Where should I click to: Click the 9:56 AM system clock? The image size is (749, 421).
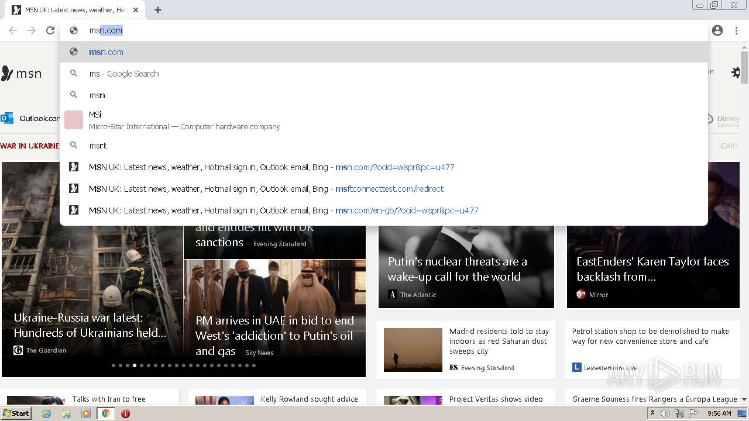(x=719, y=413)
